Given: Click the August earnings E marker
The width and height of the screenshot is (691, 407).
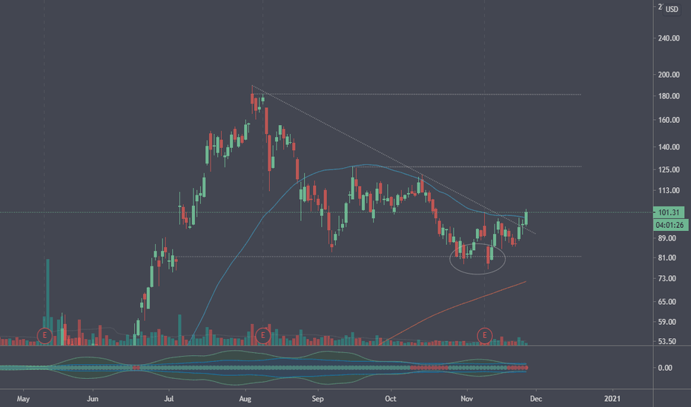Looking at the screenshot, I should pos(262,336).
